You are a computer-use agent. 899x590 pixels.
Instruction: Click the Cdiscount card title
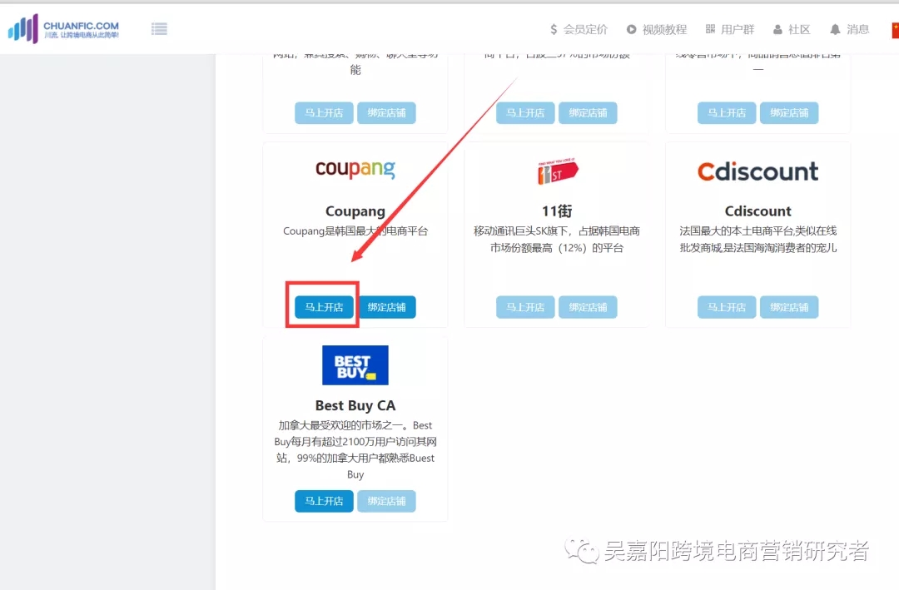point(758,211)
